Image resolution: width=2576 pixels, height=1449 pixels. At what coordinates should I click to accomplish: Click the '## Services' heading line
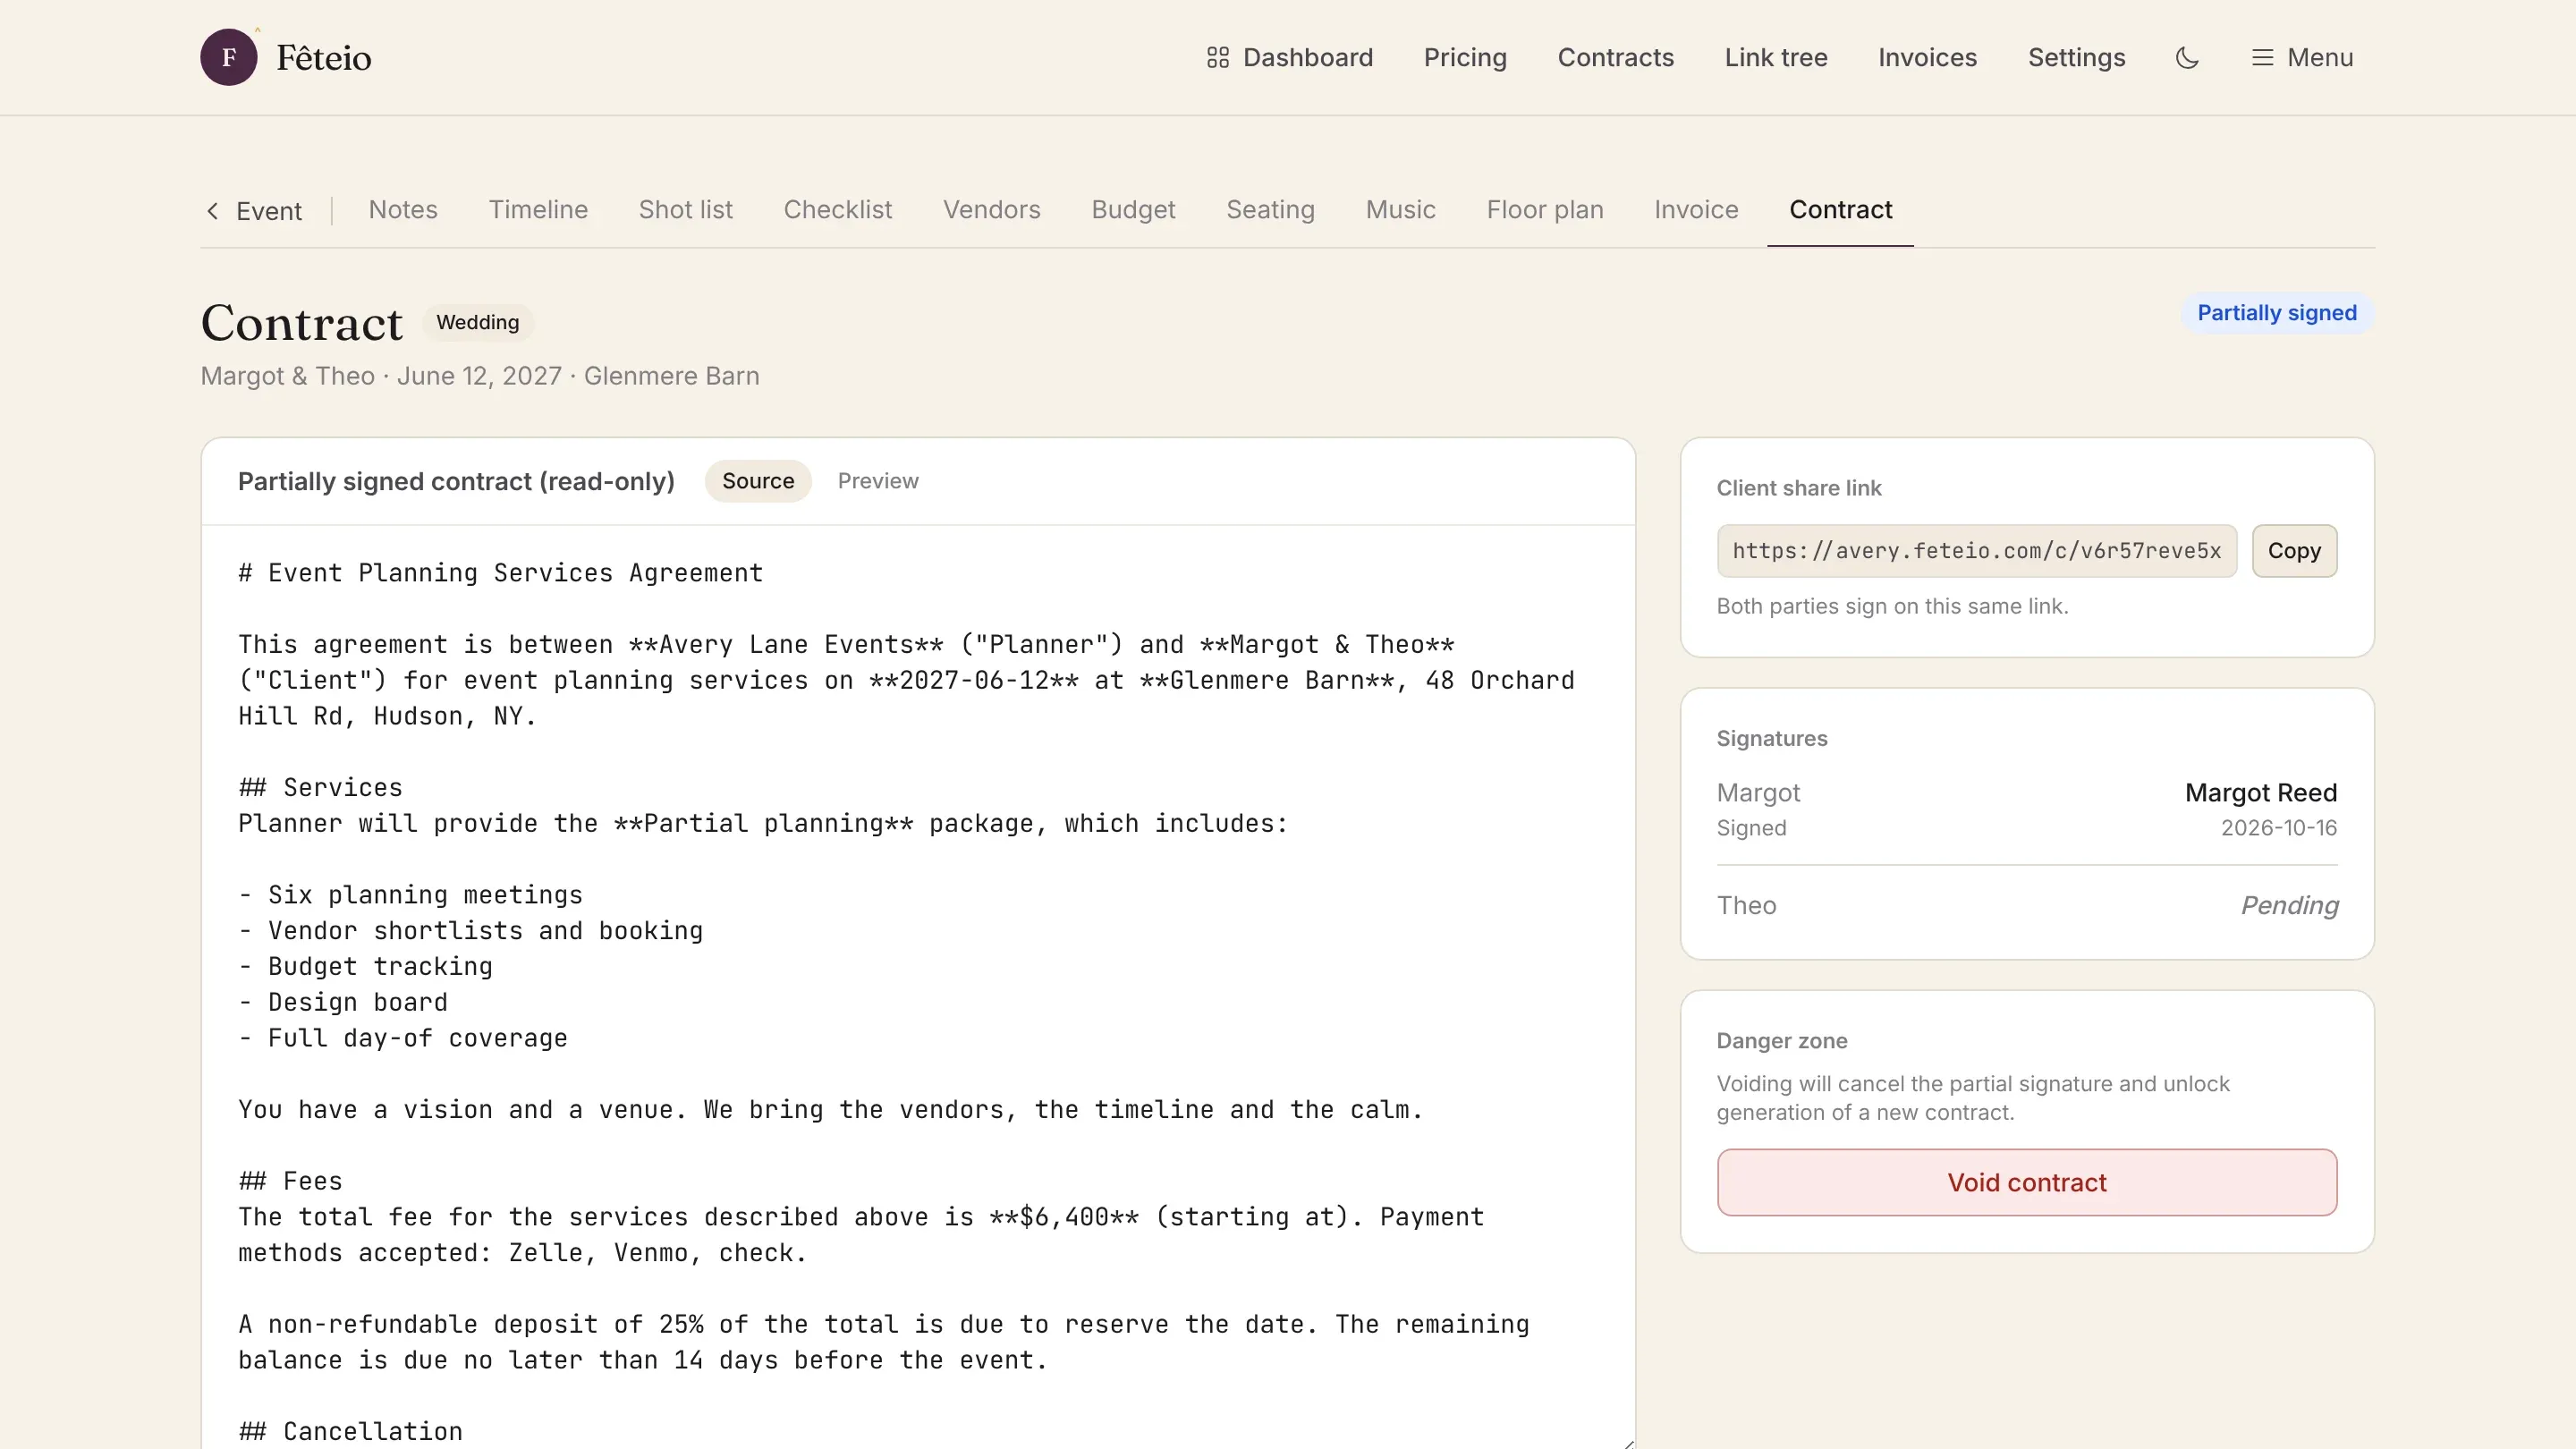(x=320, y=788)
